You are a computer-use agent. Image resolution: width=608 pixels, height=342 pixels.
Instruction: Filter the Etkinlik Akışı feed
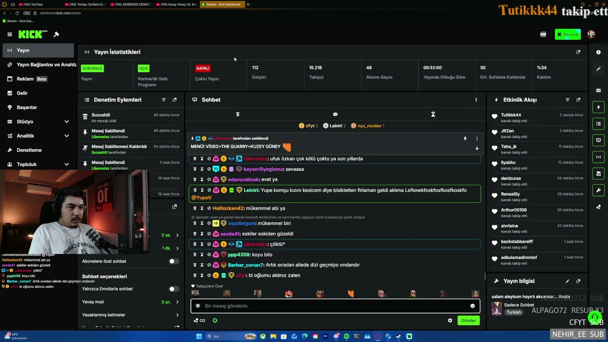tap(567, 100)
